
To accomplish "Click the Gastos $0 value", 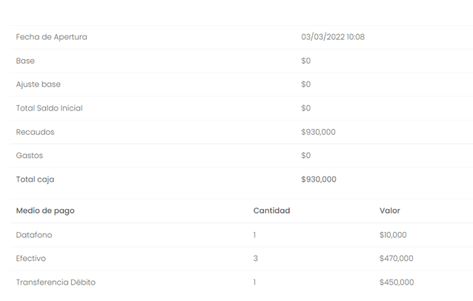I will pos(306,156).
